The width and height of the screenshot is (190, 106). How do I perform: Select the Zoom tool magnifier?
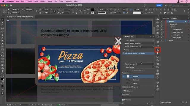pyautogui.click(x=2, y=74)
